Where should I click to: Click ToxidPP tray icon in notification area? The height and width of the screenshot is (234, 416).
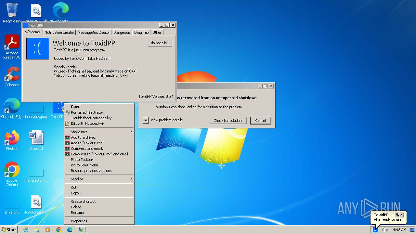[x=375, y=230]
